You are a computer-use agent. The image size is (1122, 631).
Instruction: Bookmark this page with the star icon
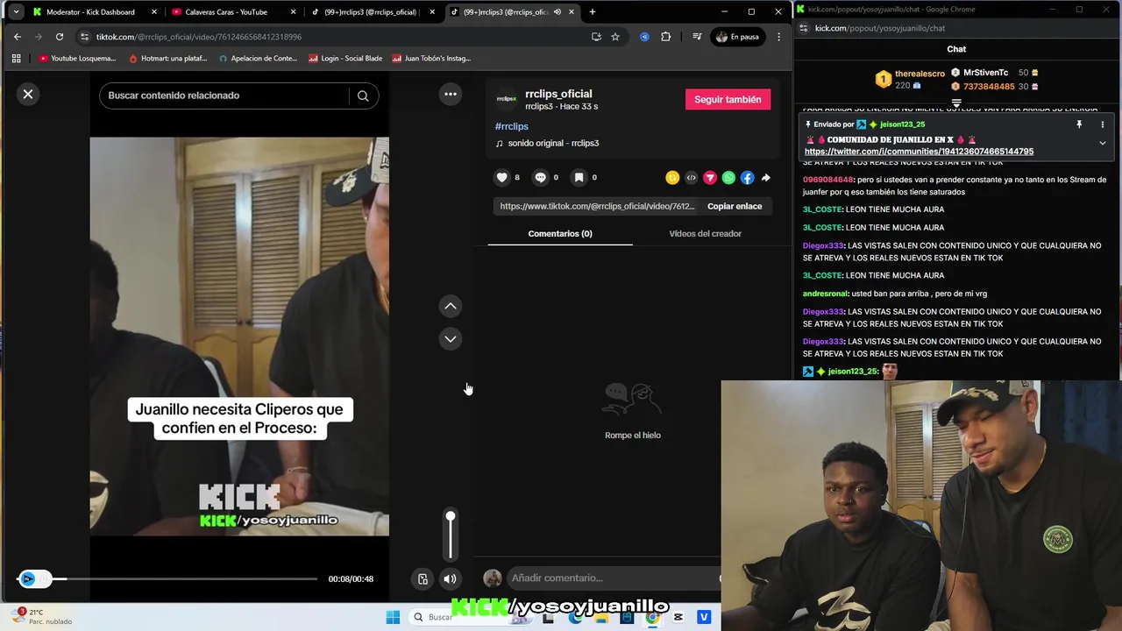(615, 37)
